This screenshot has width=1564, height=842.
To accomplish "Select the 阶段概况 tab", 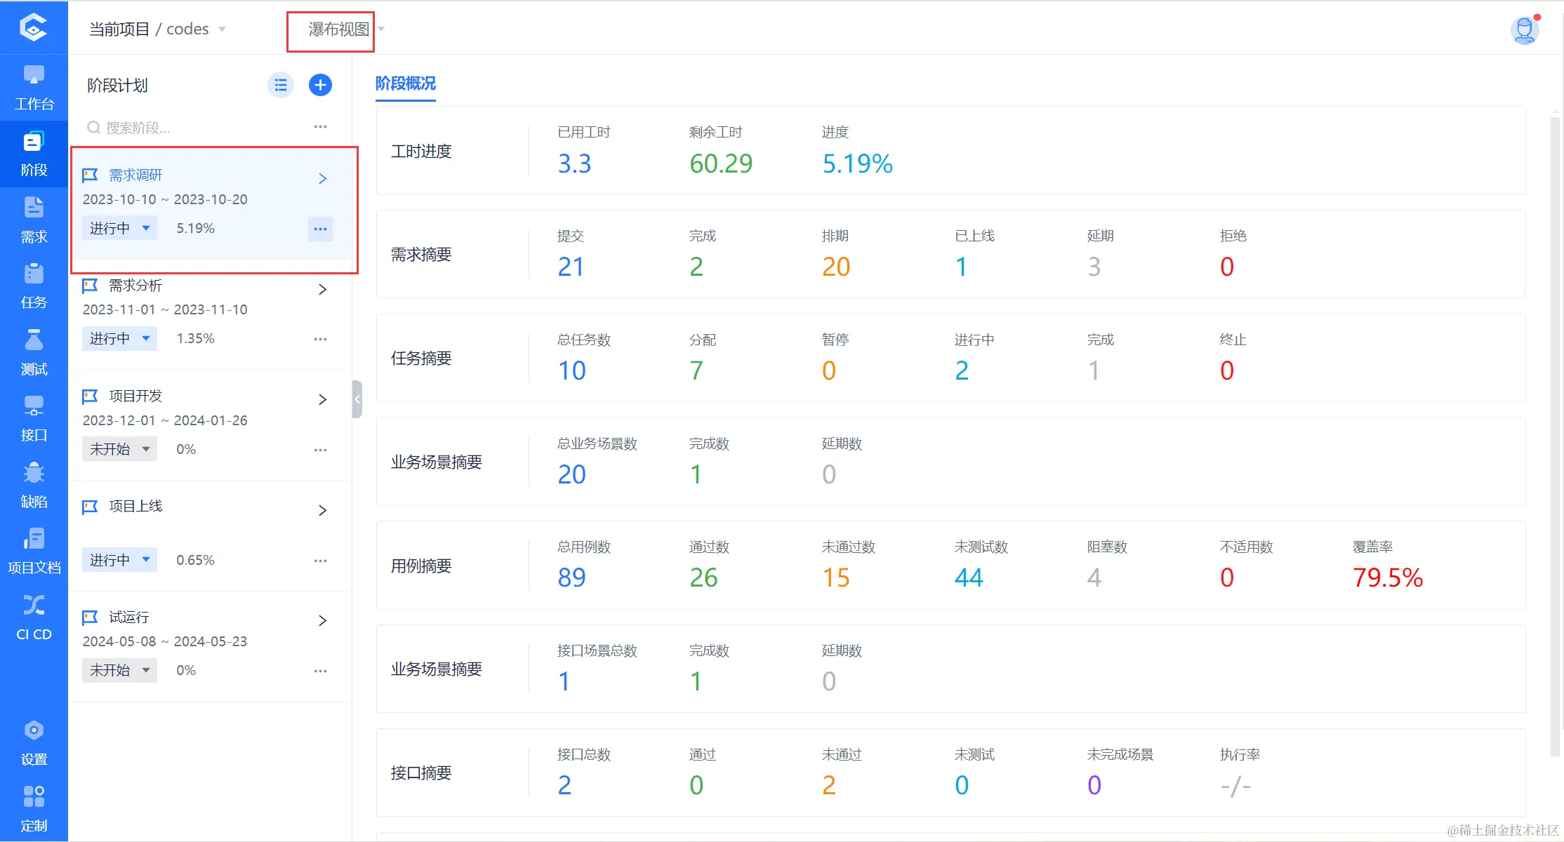I will [405, 83].
